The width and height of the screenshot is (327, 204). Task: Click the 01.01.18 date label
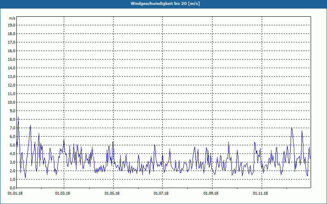click(15, 193)
